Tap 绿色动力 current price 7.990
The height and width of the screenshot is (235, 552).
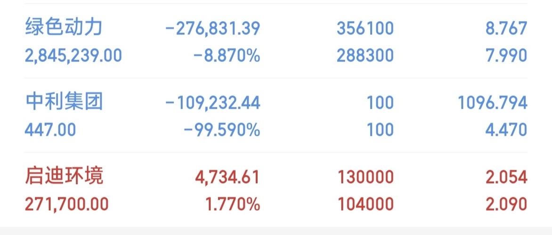pos(506,55)
